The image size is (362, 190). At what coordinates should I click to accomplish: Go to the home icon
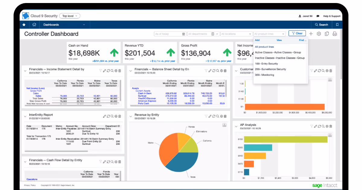point(34,25)
